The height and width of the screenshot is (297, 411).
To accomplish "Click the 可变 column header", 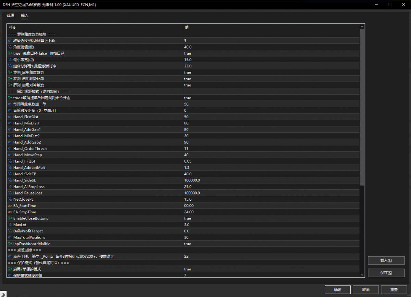I will click(x=95, y=27).
